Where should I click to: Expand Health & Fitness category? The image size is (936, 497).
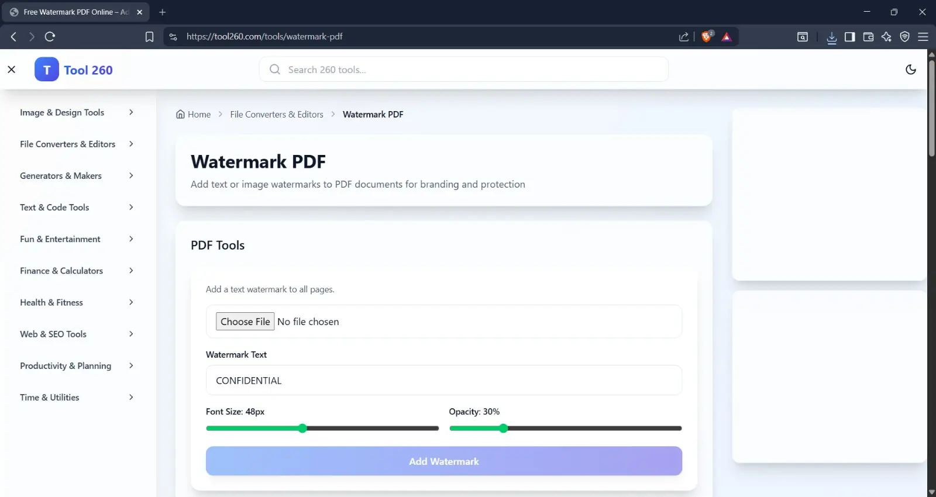tap(77, 302)
